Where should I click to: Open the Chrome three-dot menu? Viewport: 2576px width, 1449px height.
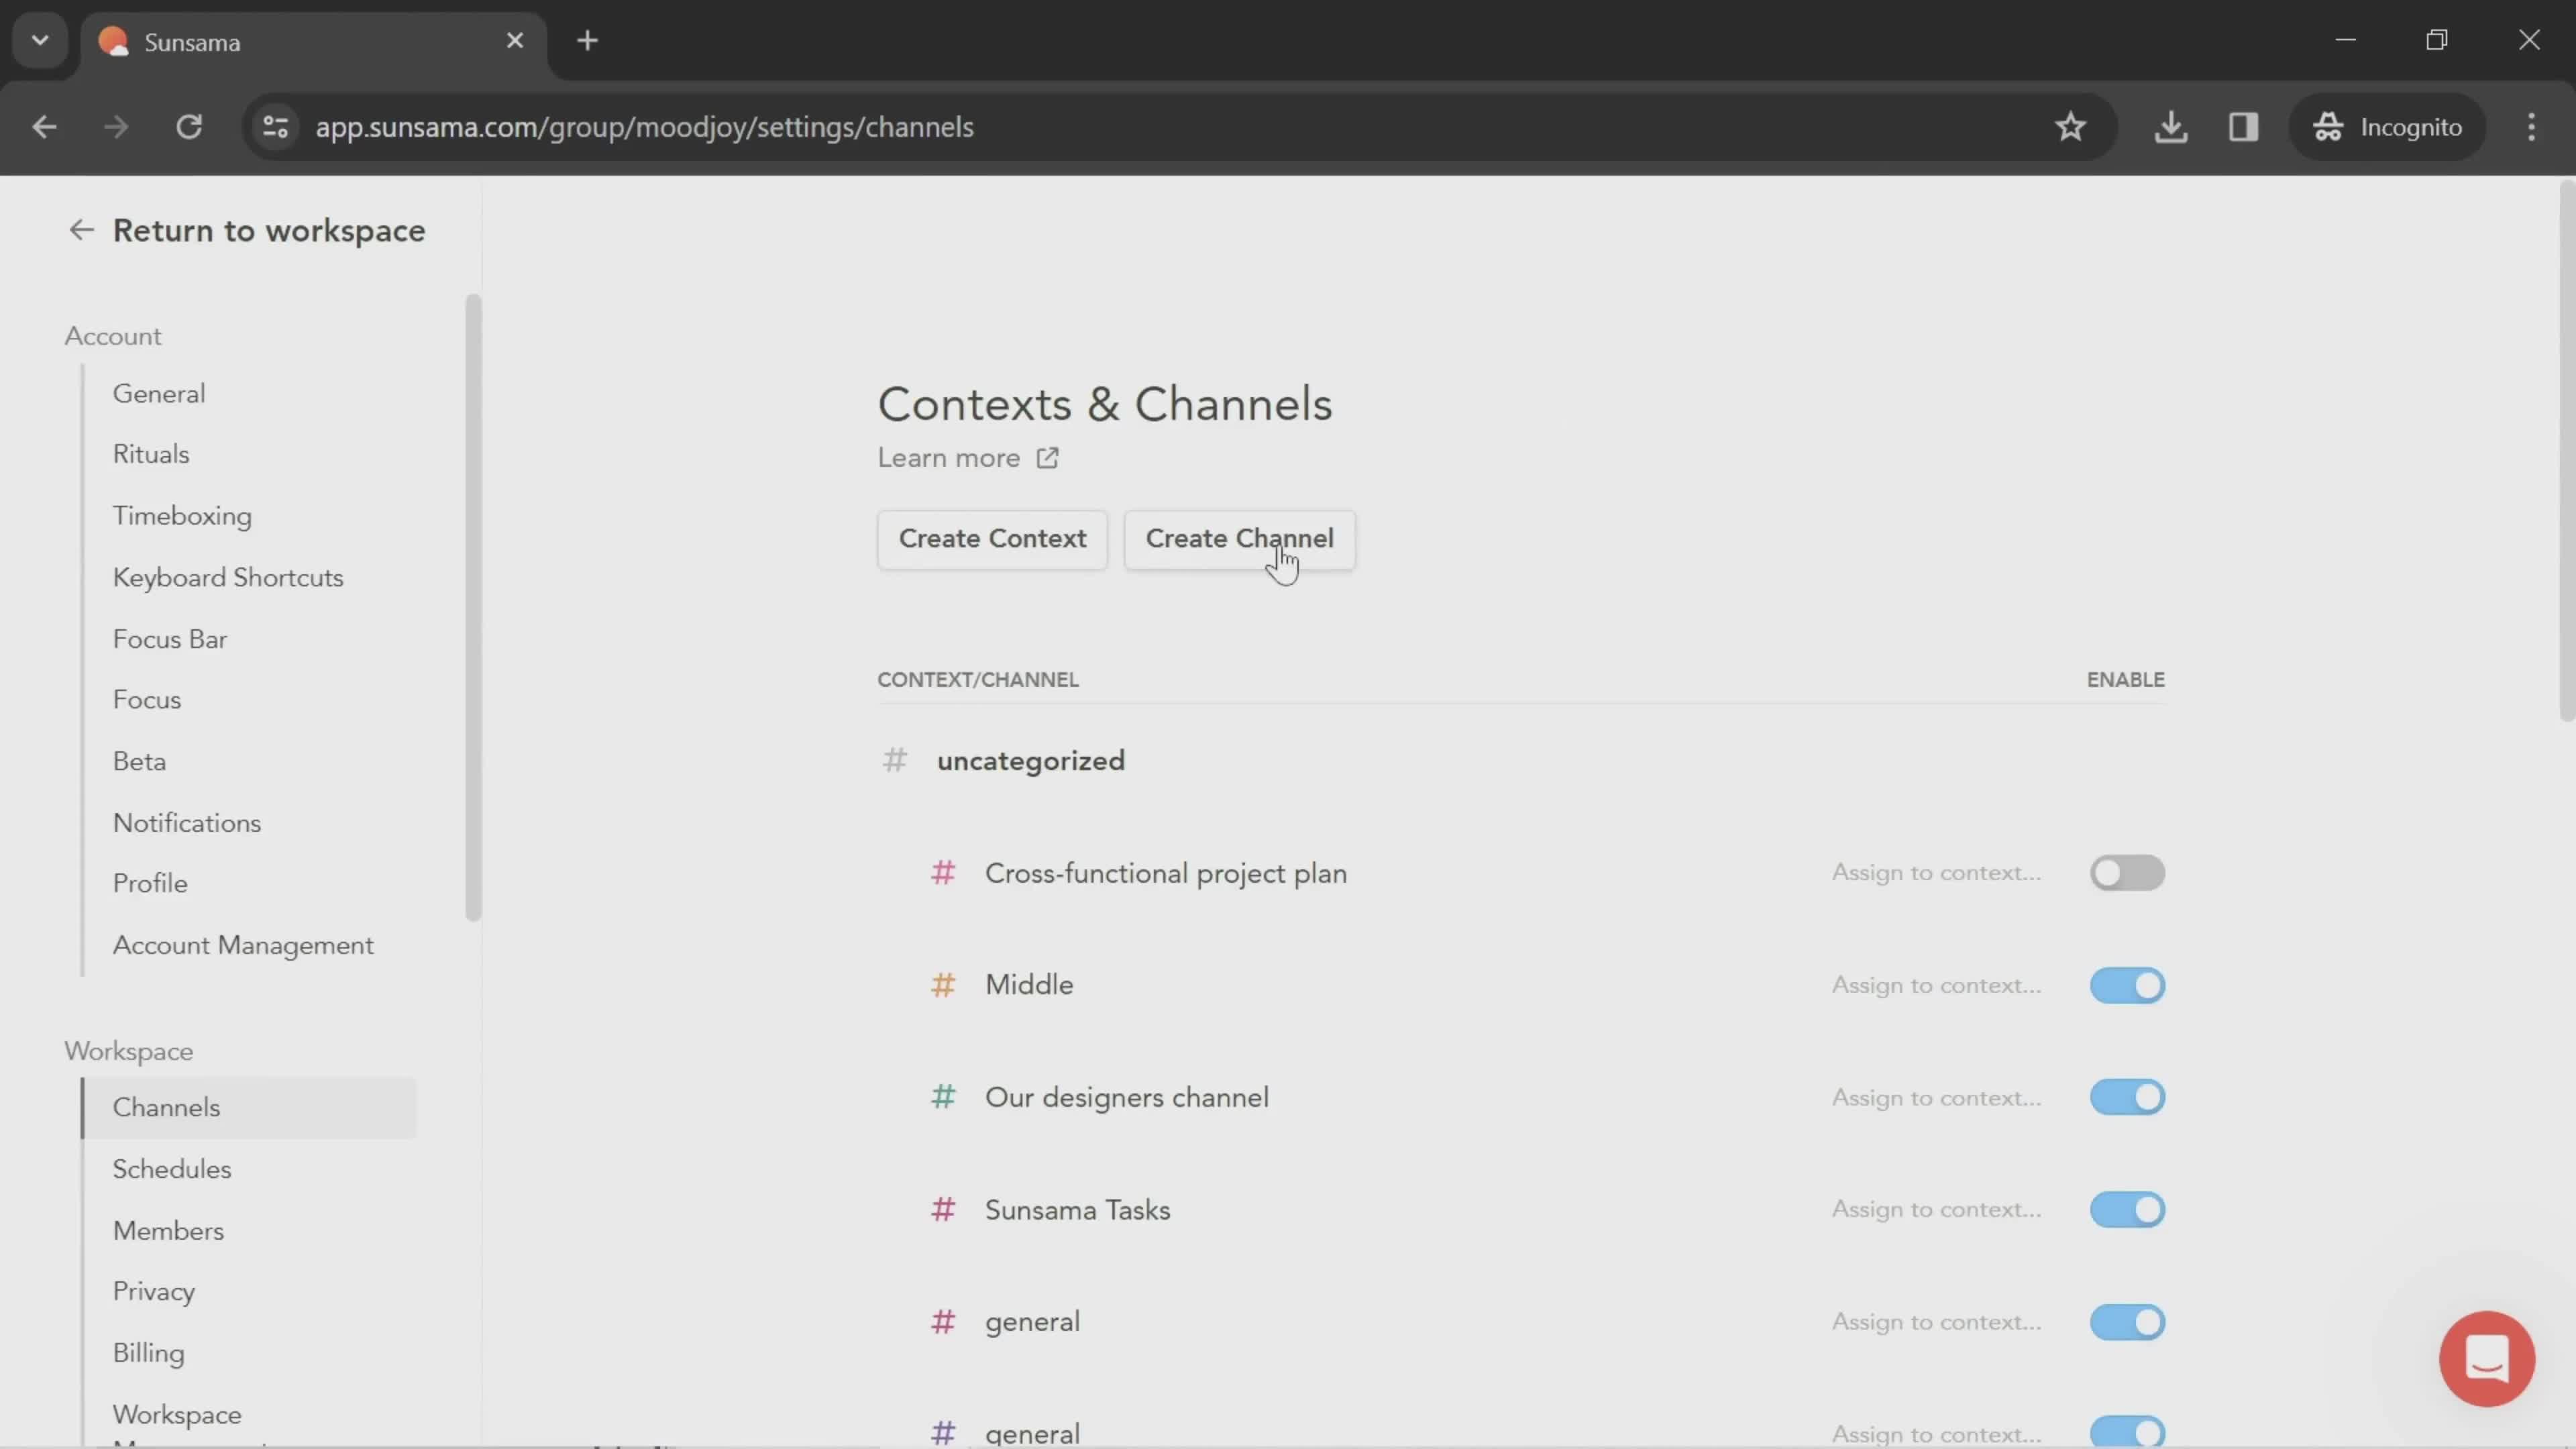[x=2531, y=127]
